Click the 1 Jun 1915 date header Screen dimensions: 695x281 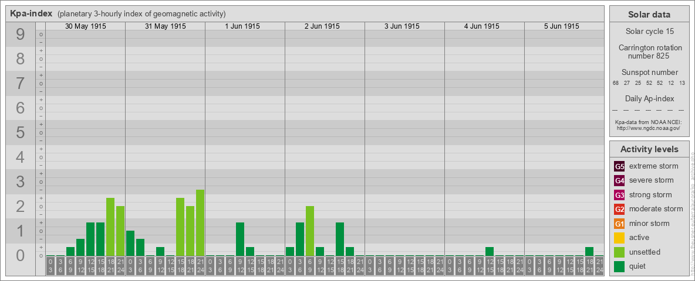(x=242, y=26)
